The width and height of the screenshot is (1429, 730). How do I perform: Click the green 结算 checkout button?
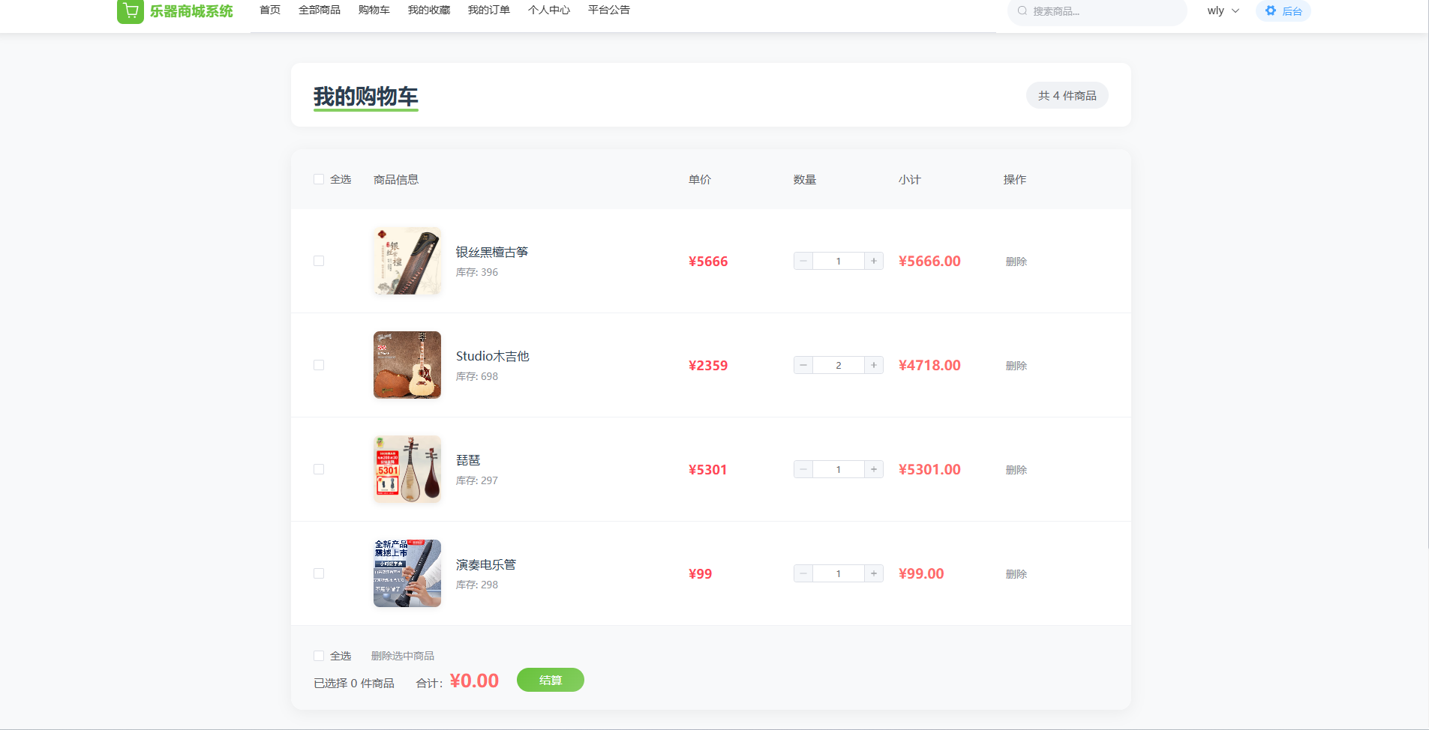[550, 680]
